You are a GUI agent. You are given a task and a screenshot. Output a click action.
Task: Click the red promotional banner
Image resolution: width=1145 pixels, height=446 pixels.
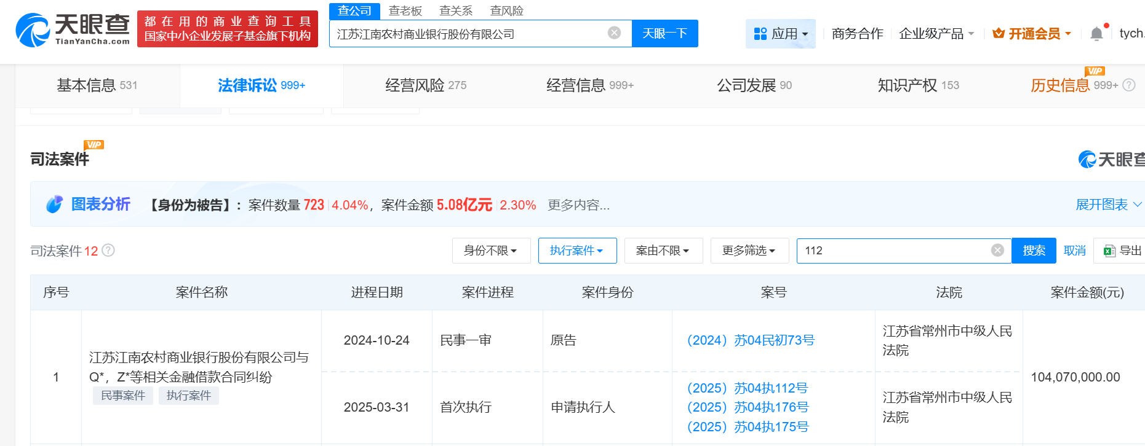228,29
